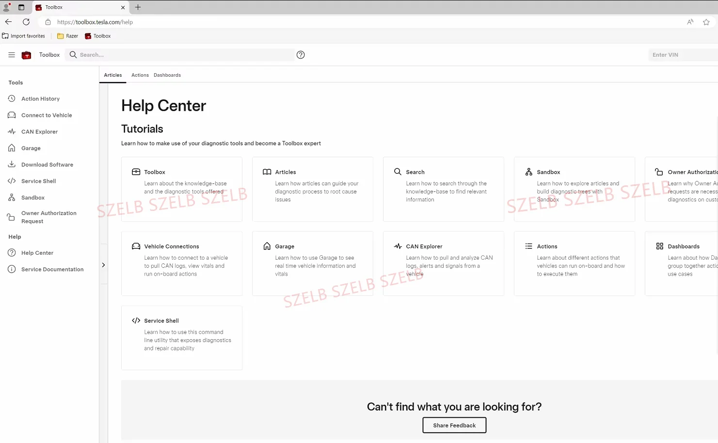This screenshot has width=718, height=443.
Task: Click Import favorites in the favorites bar
Action: pyautogui.click(x=23, y=36)
